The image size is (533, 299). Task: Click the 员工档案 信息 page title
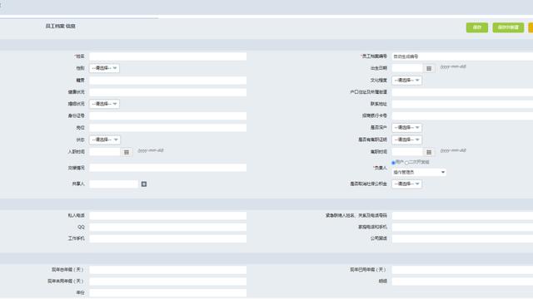[61, 26]
